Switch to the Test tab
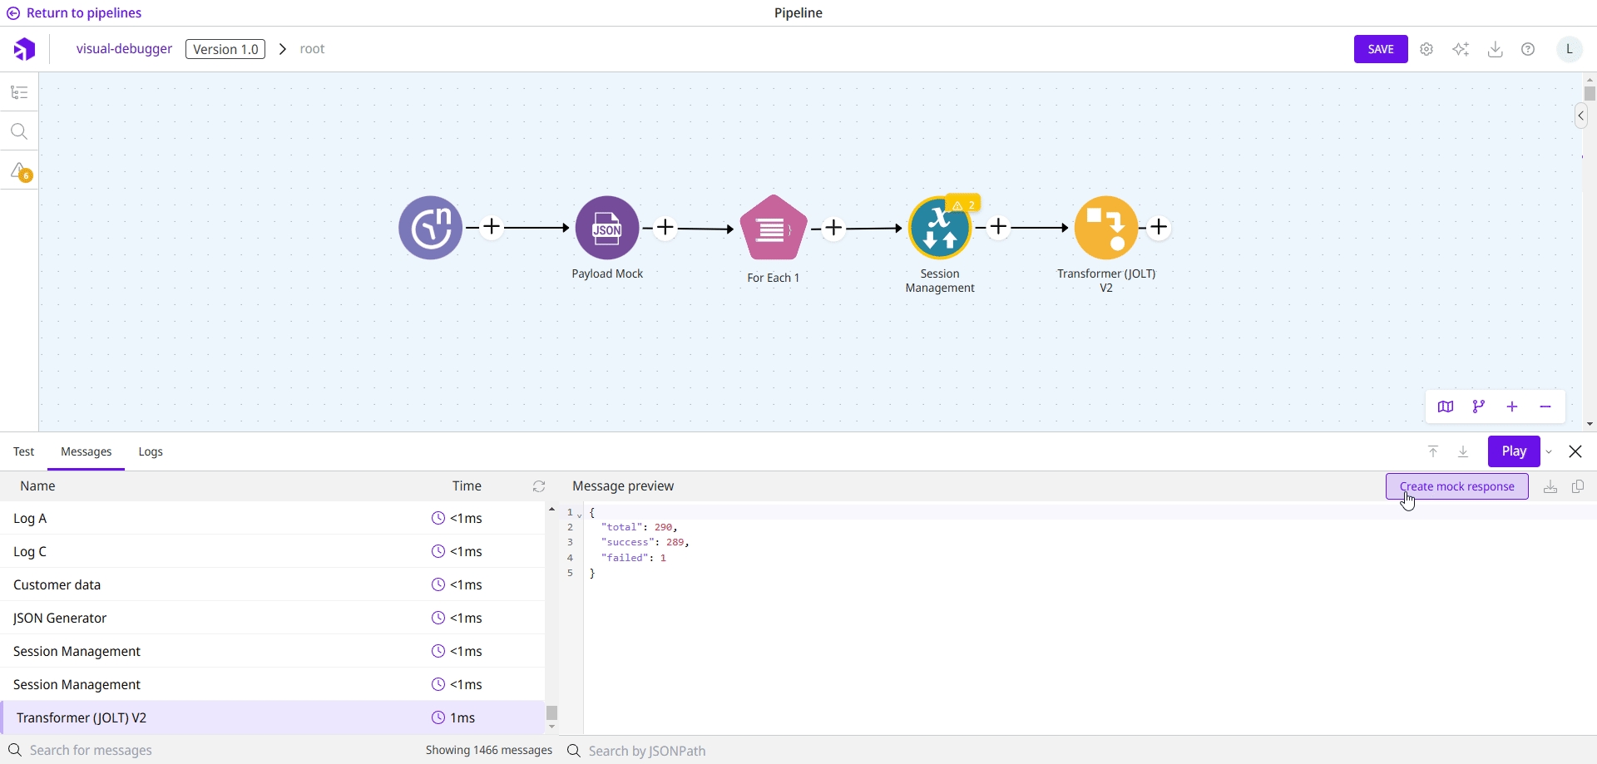This screenshot has height=764, width=1597. [x=24, y=451]
